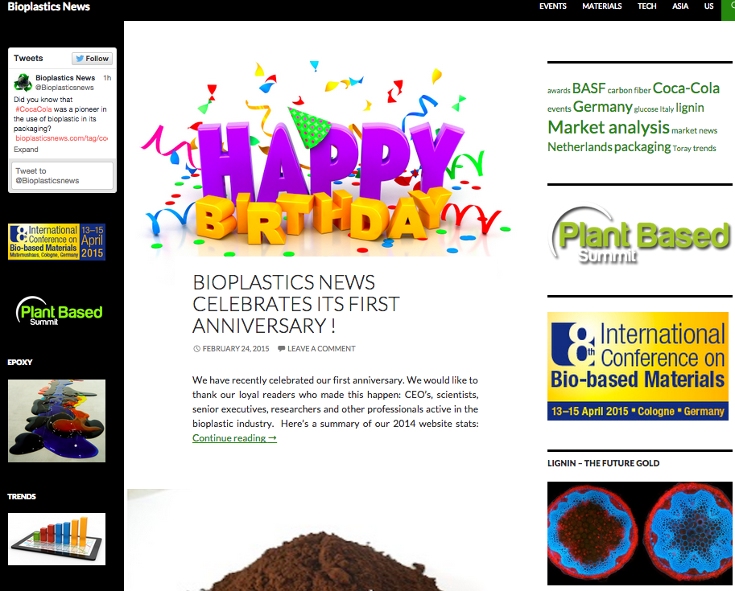
Task: Click the 8th International Conference banner
Action: pos(638,366)
